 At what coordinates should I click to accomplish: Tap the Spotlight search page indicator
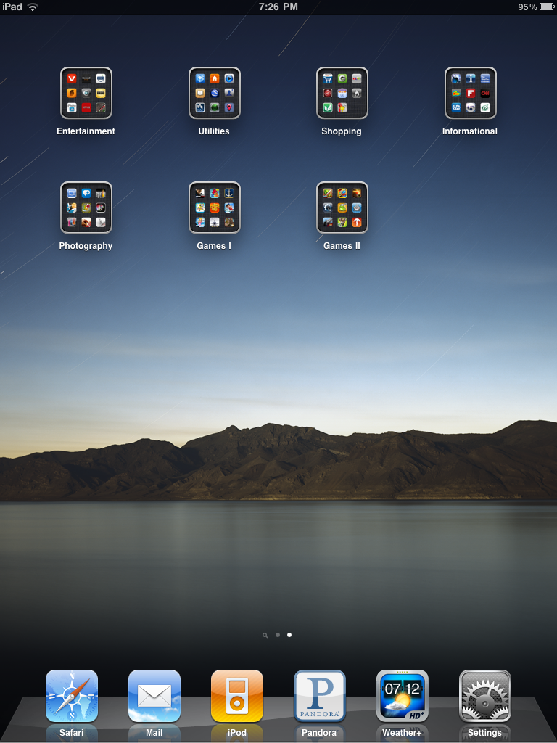[x=265, y=636]
